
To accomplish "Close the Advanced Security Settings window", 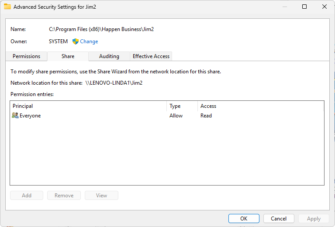I will coord(324,7).
